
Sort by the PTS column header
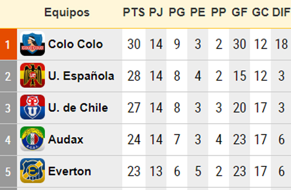[x=134, y=12]
